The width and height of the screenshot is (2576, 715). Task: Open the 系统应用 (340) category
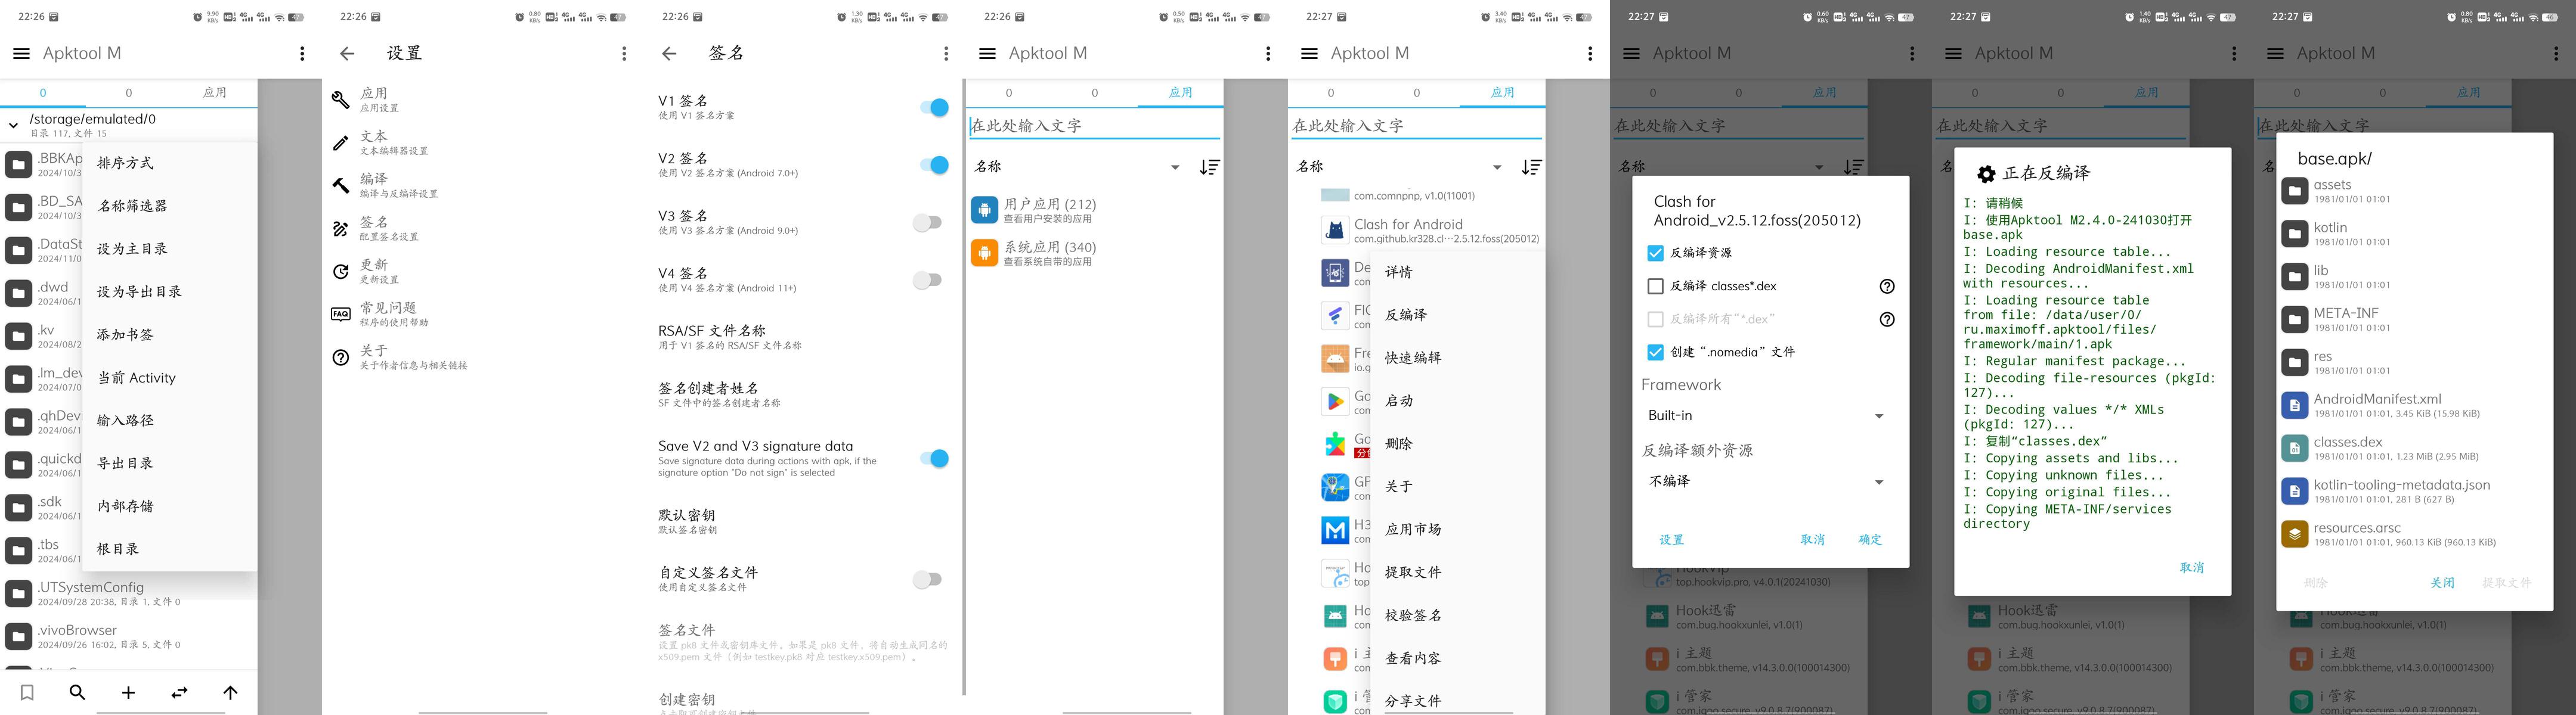pos(1094,253)
